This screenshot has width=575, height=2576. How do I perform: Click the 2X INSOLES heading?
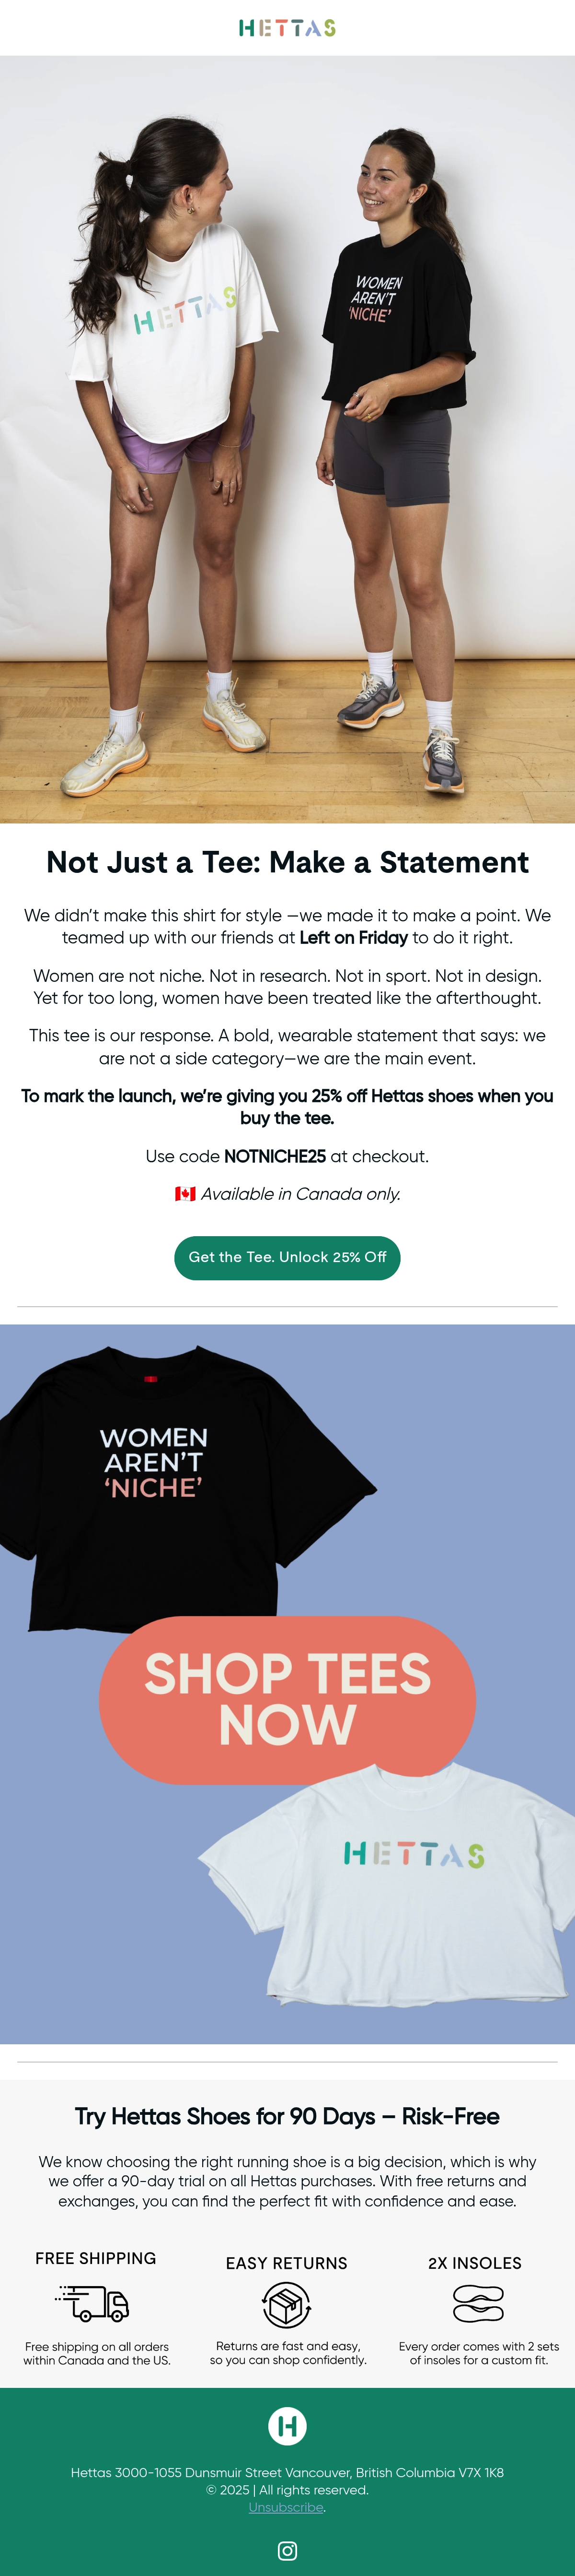(x=475, y=2263)
